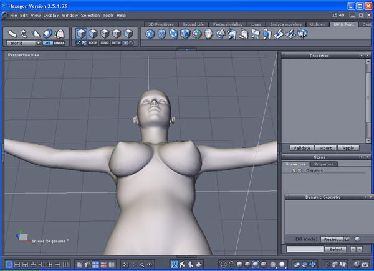Switch to edge selection mode cube
374x271 pixels.
[x=105, y=34]
